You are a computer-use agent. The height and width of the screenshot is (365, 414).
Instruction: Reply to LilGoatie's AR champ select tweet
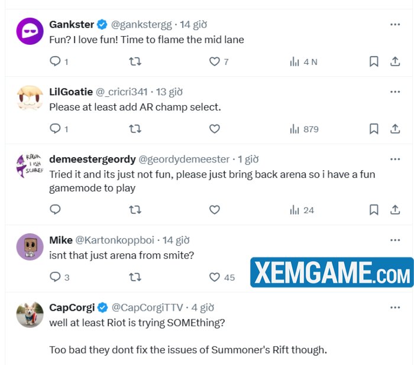pyautogui.click(x=55, y=129)
